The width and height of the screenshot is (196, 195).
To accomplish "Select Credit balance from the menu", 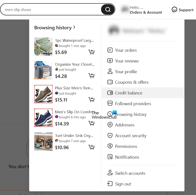I will point(129,93).
